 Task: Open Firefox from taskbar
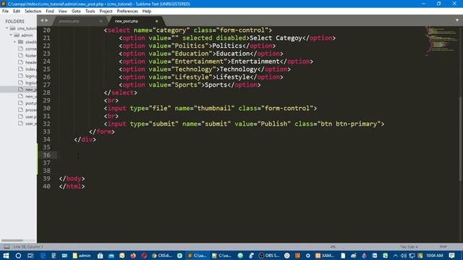tap(133, 256)
